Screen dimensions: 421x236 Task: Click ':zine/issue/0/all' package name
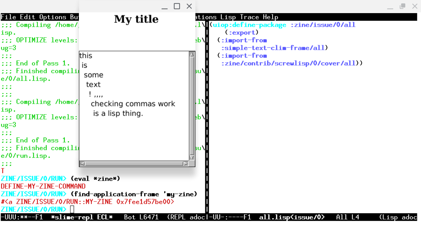pos(323,25)
